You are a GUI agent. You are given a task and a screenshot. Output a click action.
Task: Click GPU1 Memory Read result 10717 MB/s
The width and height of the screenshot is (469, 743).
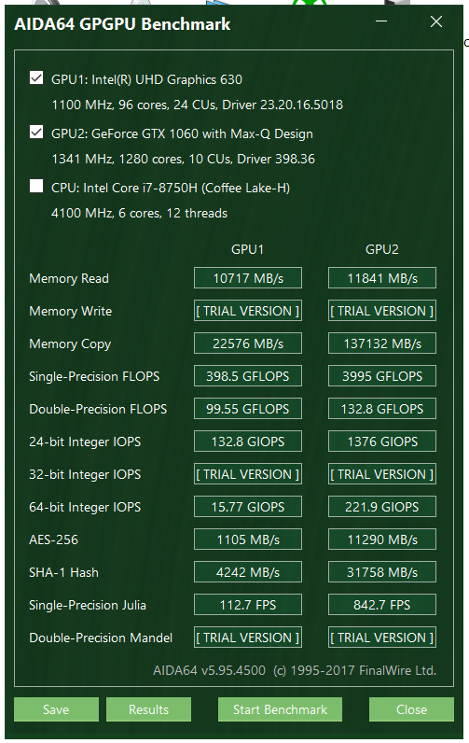tap(248, 278)
